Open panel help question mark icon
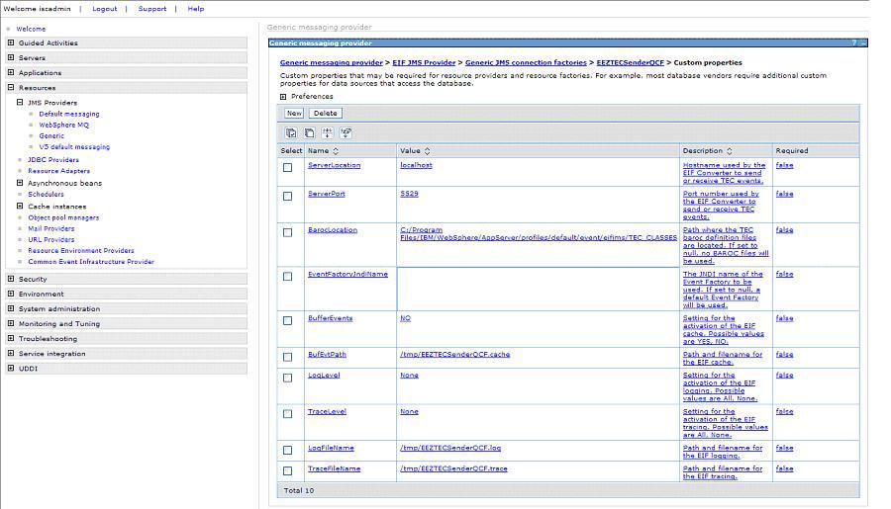The image size is (891, 509). [853, 43]
